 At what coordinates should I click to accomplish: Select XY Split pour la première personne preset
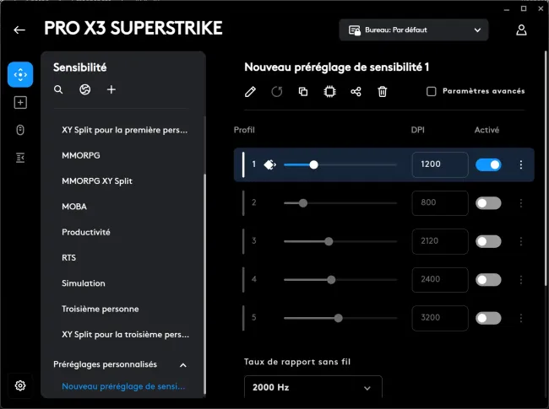[125, 130]
